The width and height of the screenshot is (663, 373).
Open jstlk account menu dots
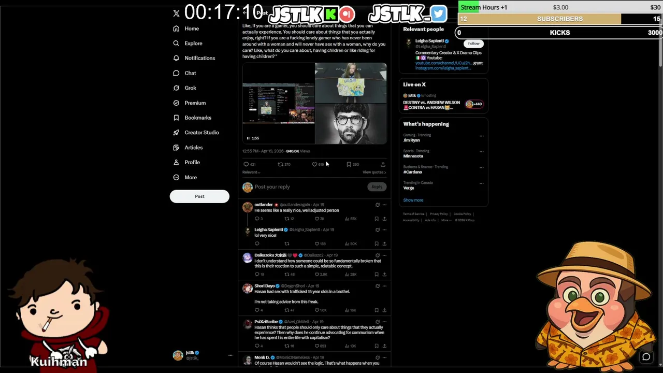click(230, 355)
